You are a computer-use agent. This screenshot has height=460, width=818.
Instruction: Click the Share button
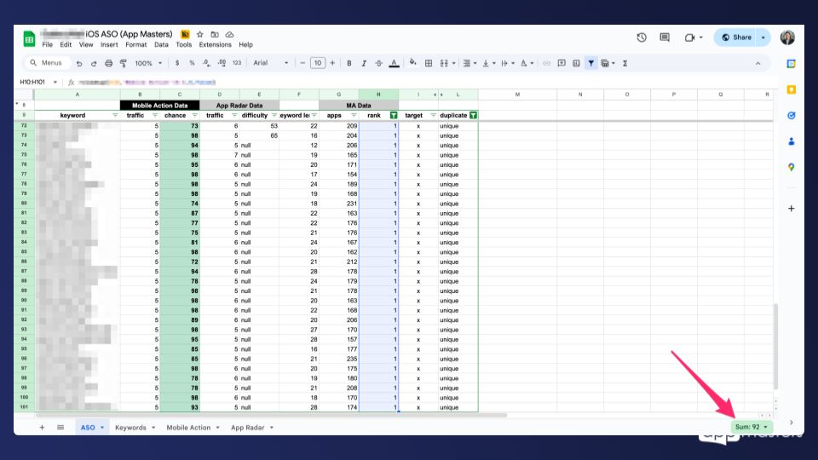click(x=736, y=37)
